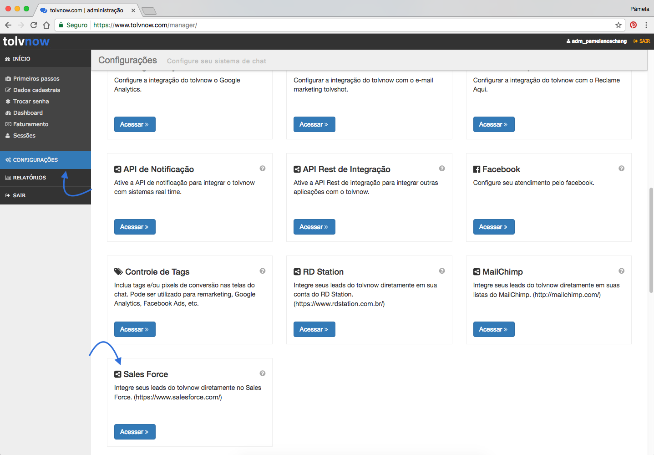The height and width of the screenshot is (455, 654).
Task: Open RELATÓRIOS in sidebar
Action: point(46,178)
